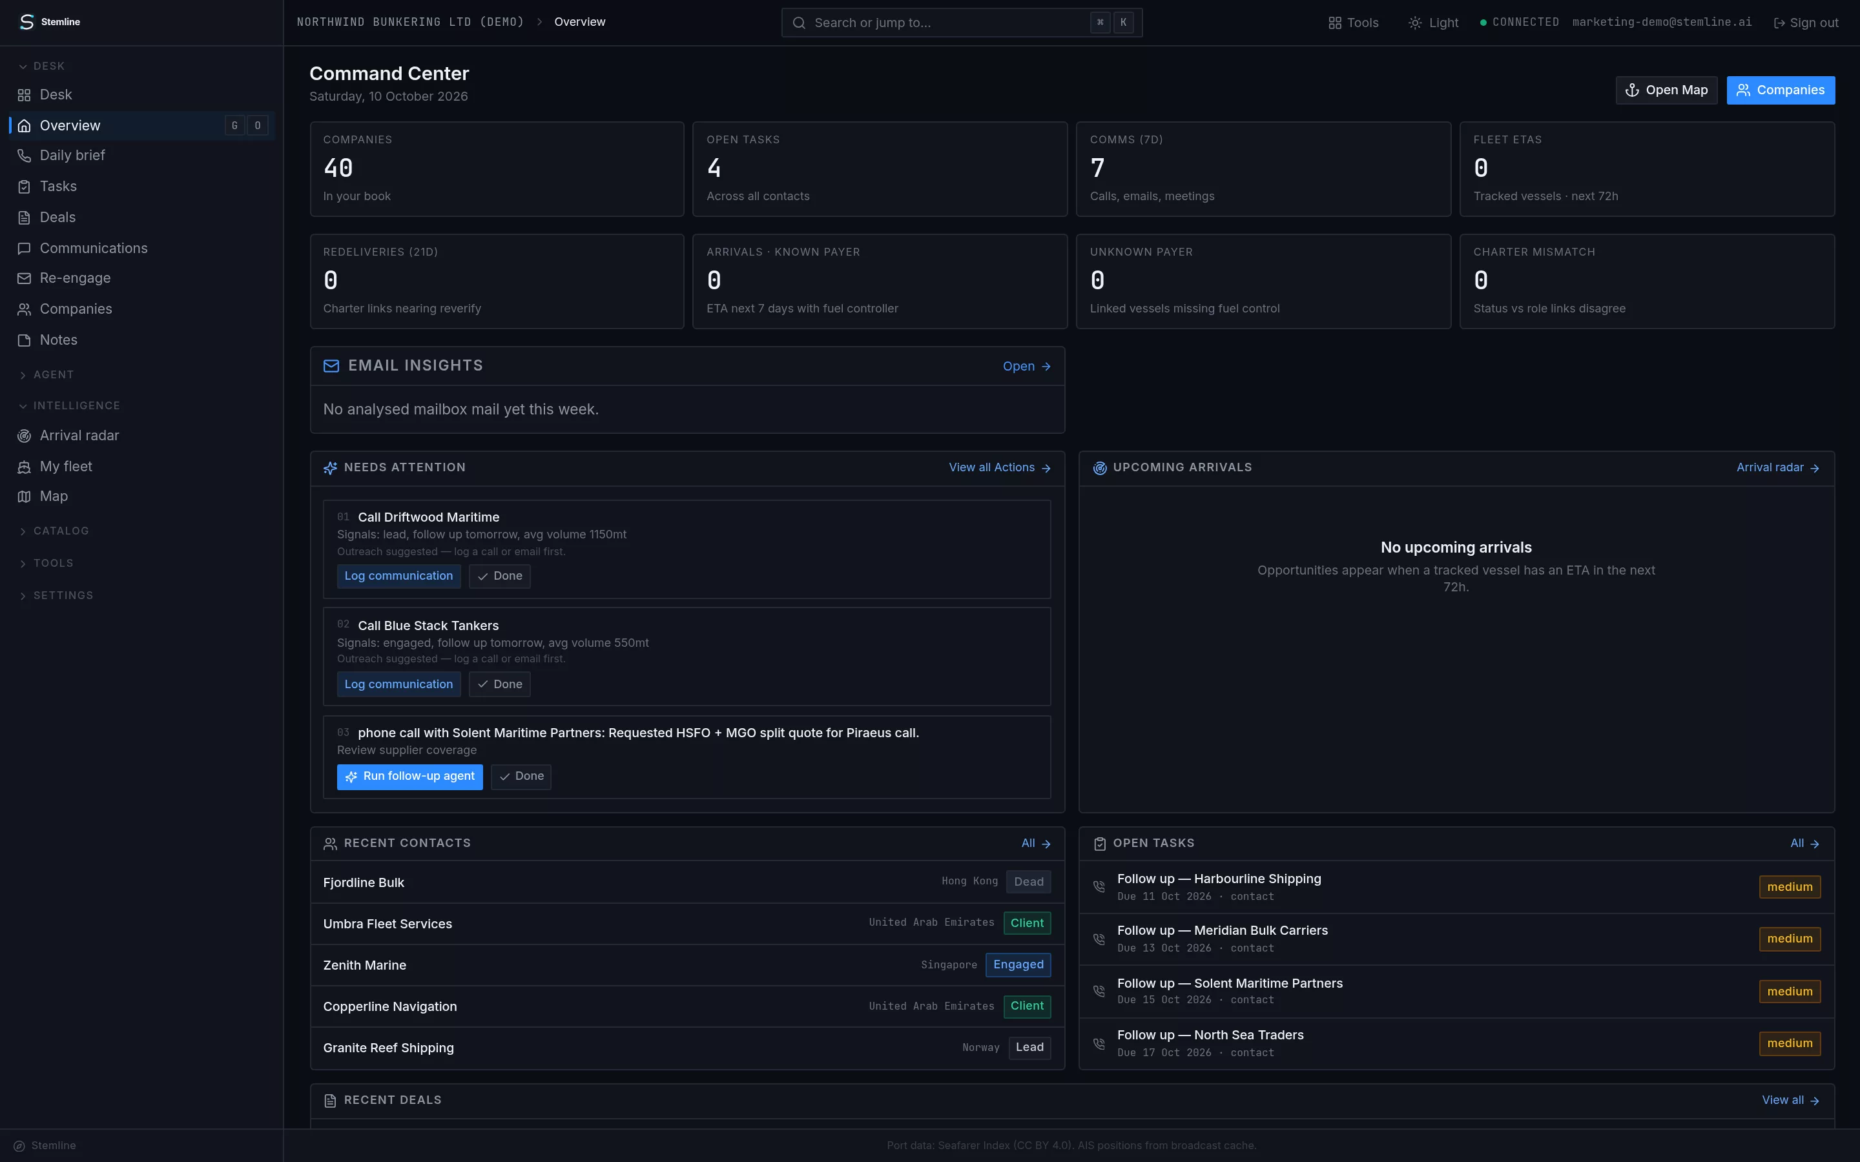Click the blue Companies button
1860x1162 pixels.
point(1780,90)
